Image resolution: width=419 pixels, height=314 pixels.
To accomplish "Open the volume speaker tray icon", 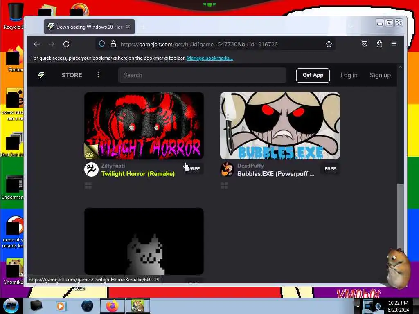I will click(378, 306).
